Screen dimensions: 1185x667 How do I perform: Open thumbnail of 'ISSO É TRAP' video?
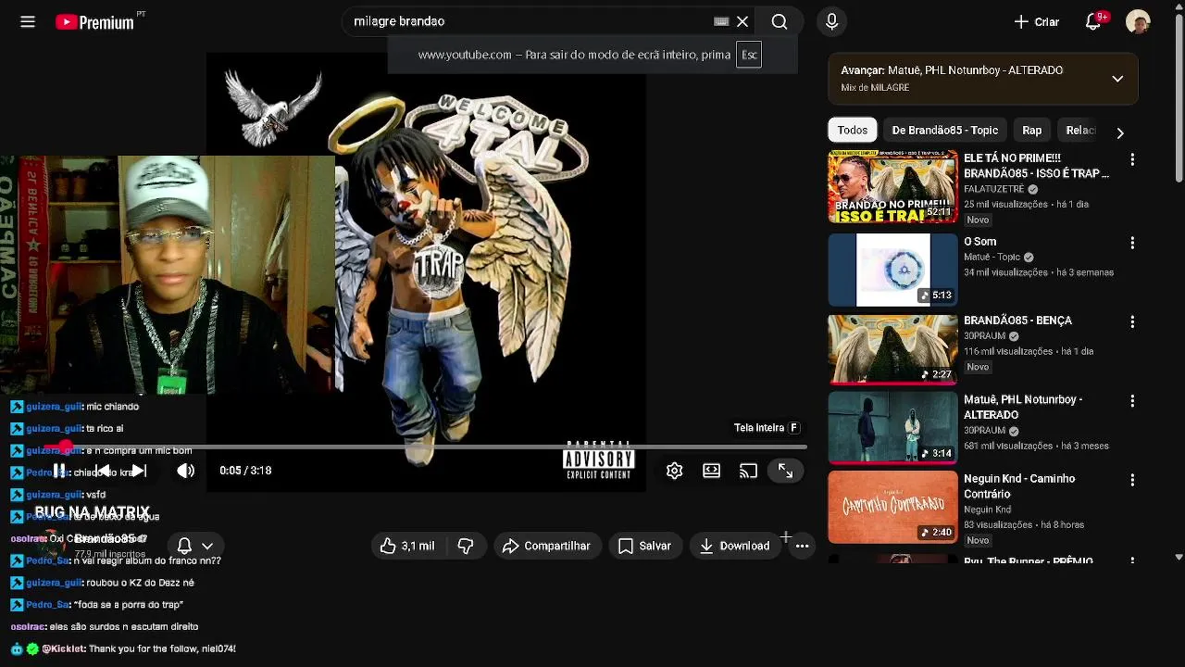coord(892,187)
